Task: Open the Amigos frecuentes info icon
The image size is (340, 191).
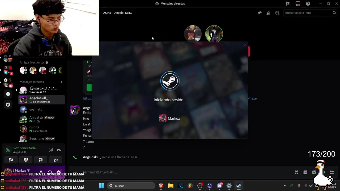Action: (47, 63)
